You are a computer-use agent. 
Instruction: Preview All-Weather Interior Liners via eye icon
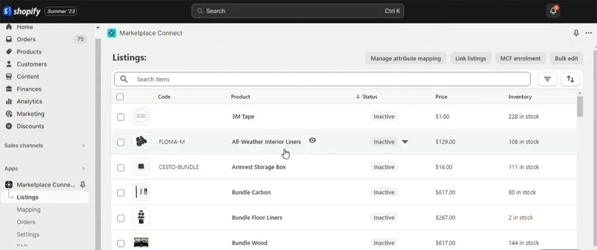coord(312,140)
